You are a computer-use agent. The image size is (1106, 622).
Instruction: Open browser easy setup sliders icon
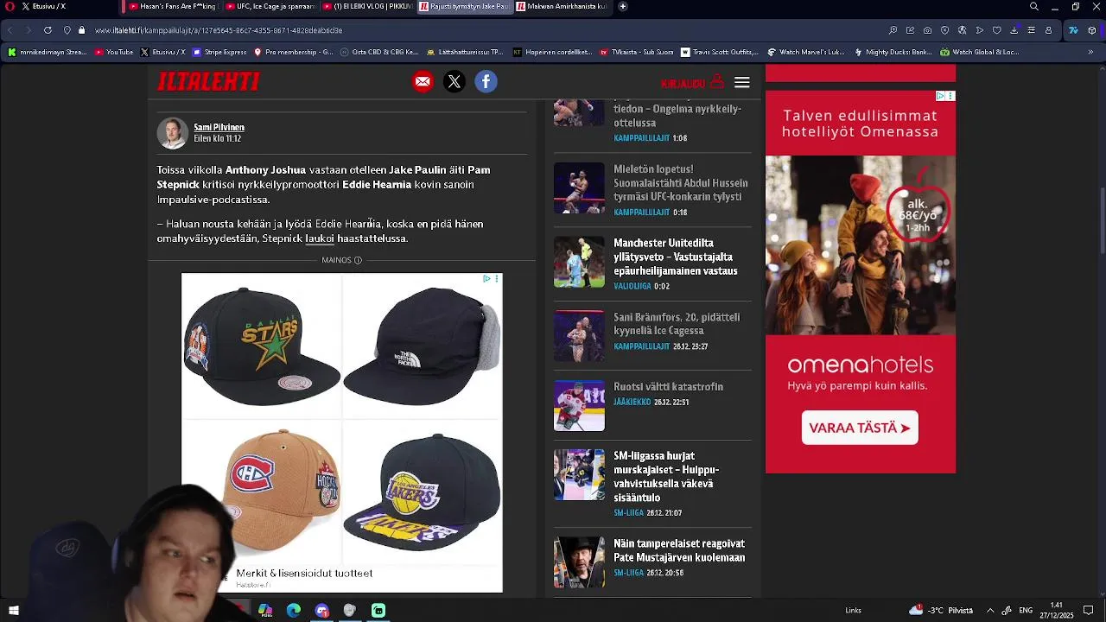tap(1031, 30)
